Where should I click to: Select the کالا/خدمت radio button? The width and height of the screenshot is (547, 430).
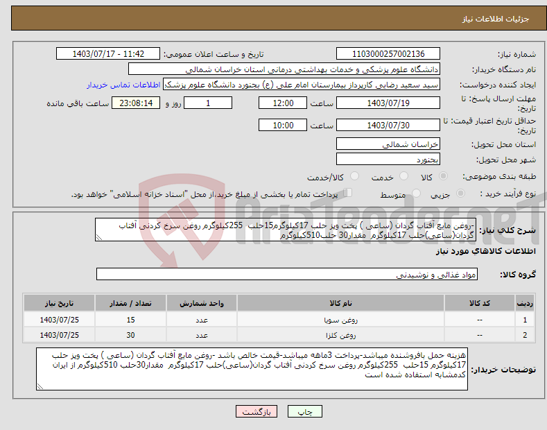click(354, 176)
